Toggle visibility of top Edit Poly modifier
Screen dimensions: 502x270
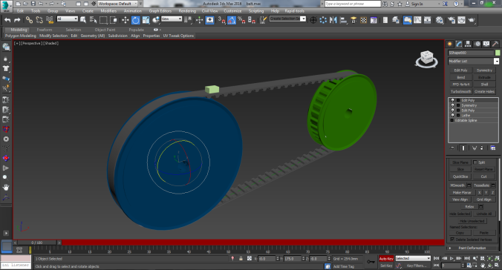(x=453, y=100)
